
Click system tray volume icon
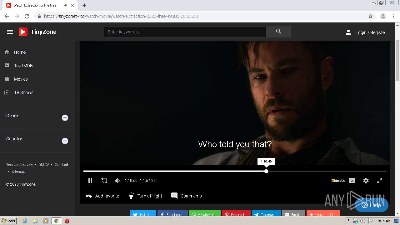coord(362,221)
